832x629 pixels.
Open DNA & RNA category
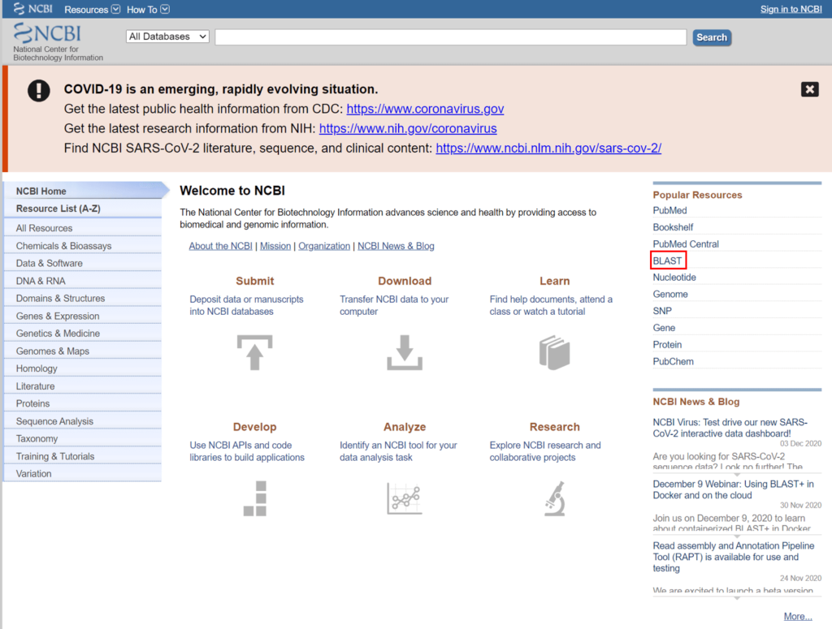[83, 281]
